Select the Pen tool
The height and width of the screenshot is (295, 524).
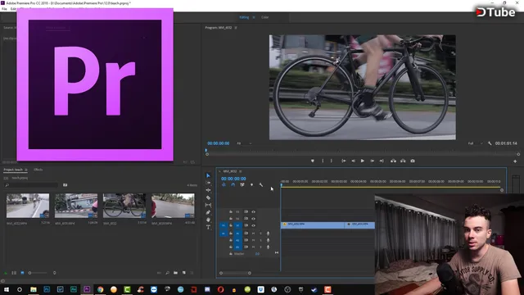tap(208, 212)
